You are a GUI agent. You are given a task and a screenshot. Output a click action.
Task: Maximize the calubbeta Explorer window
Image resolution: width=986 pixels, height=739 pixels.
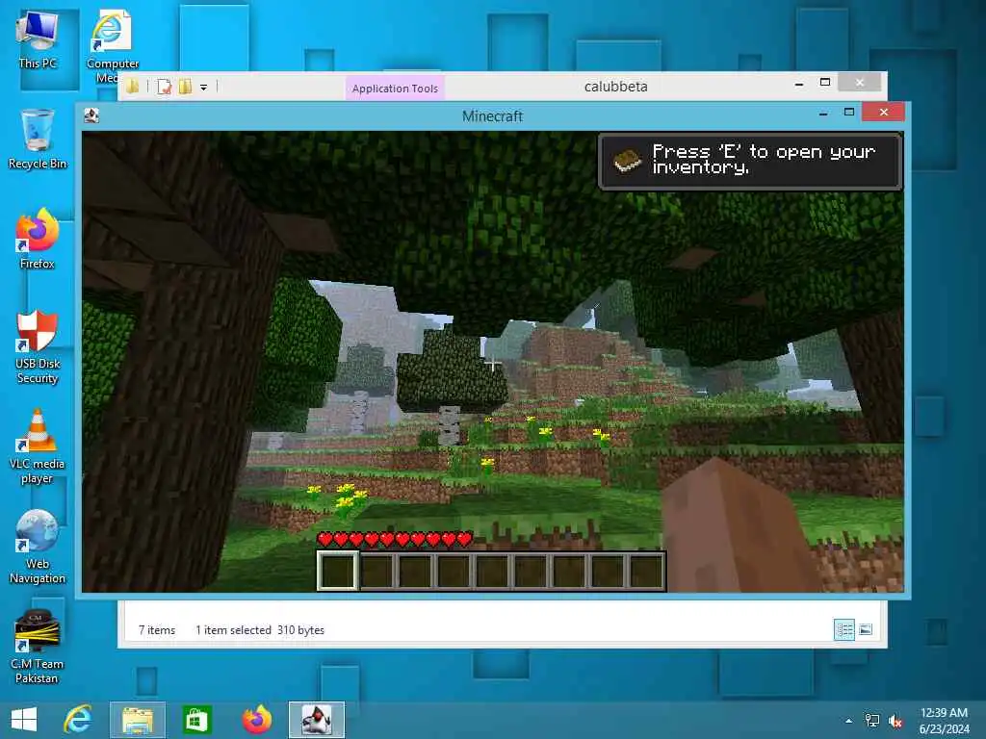(x=825, y=83)
